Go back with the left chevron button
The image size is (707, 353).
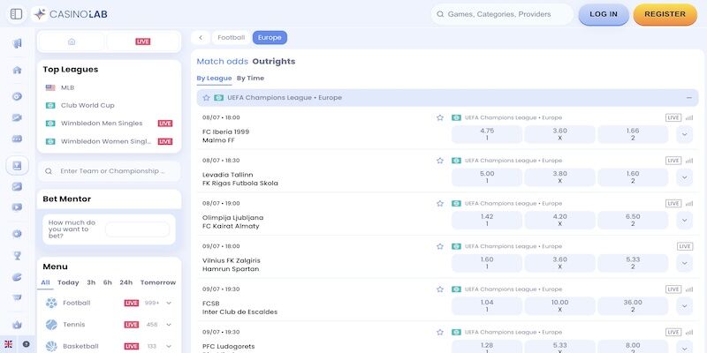click(201, 38)
